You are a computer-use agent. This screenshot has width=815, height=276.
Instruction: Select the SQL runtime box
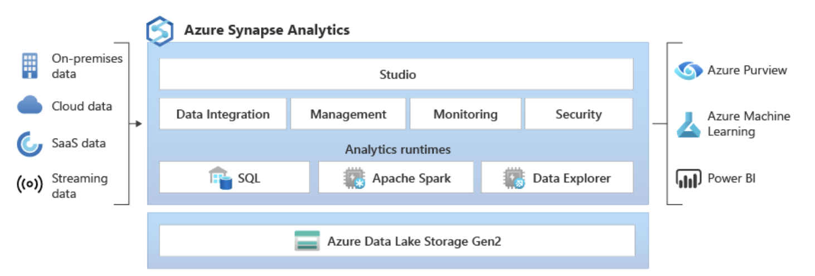[x=235, y=178]
